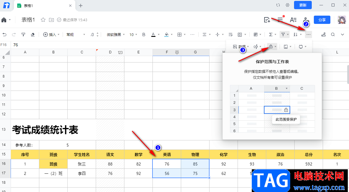This screenshot has width=349, height=192.
Task: Open more font options ellipsis
Action: [193, 35]
